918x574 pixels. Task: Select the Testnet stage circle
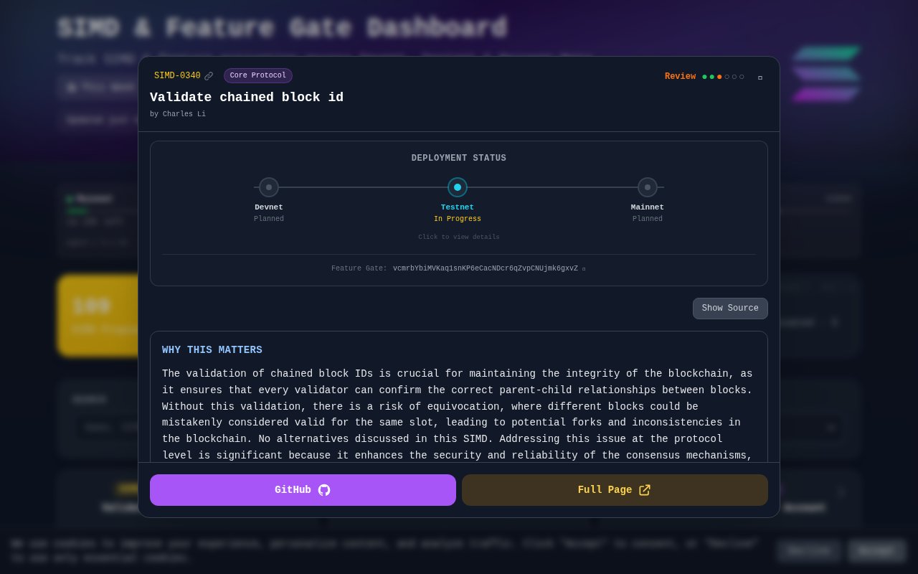458,187
